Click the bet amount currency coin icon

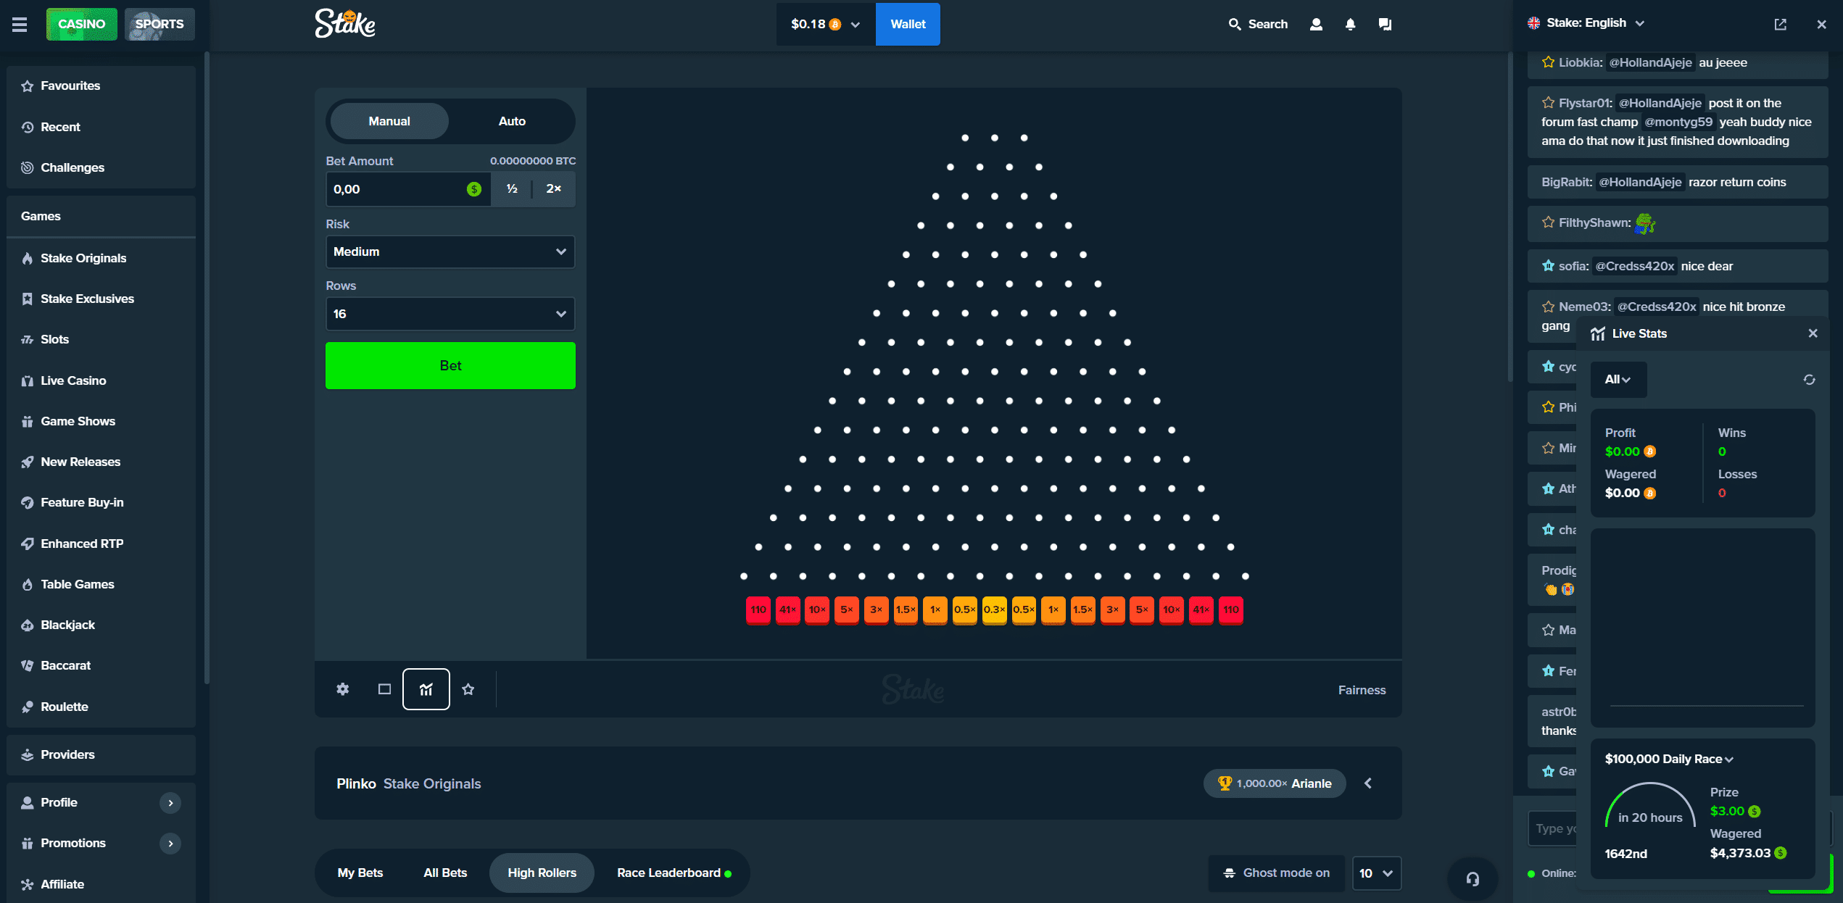[x=474, y=189]
